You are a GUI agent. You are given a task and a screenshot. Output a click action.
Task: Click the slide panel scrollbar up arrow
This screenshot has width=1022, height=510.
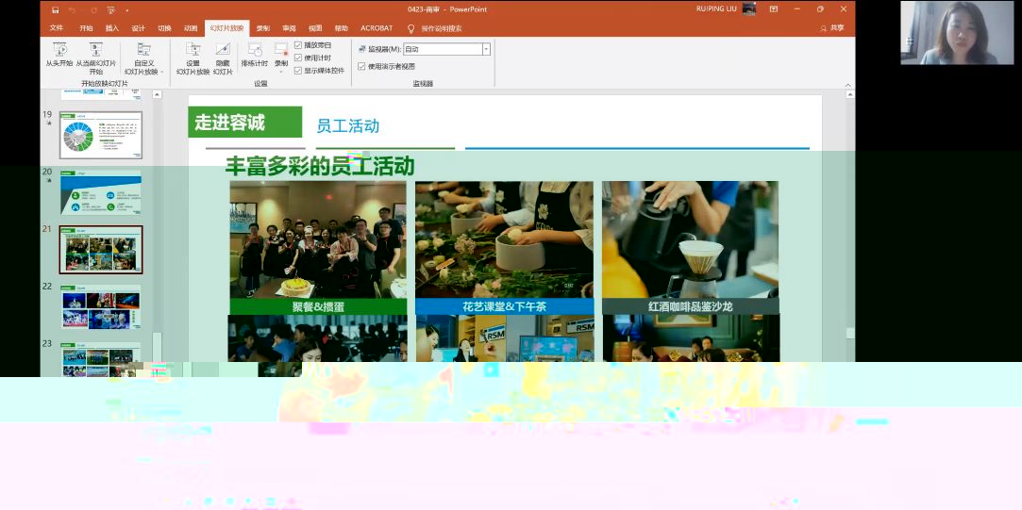pyautogui.click(x=157, y=94)
